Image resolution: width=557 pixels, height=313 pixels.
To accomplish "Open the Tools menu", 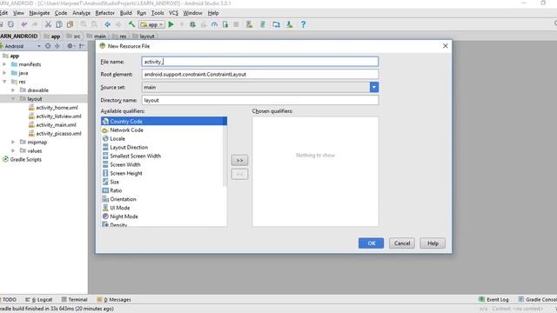I will click(158, 13).
